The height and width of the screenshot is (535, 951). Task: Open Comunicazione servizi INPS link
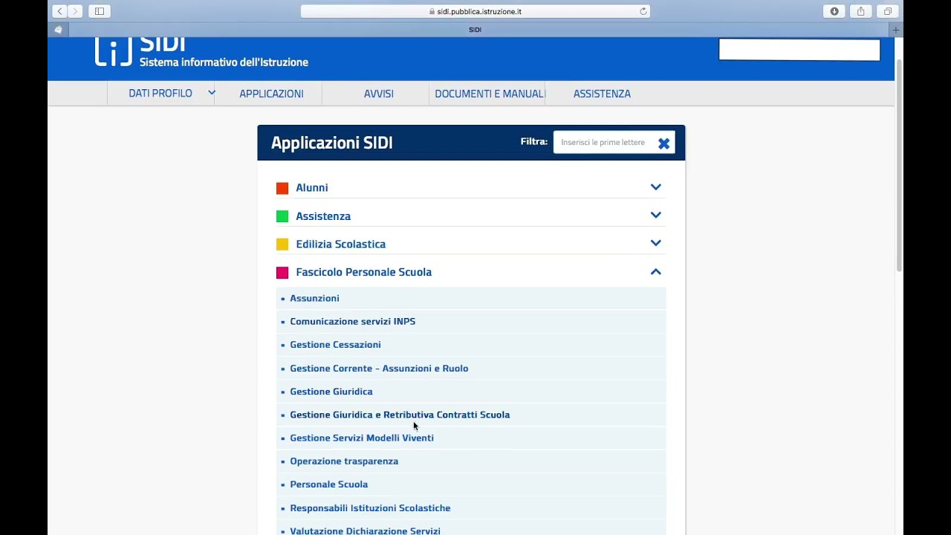pyautogui.click(x=353, y=321)
